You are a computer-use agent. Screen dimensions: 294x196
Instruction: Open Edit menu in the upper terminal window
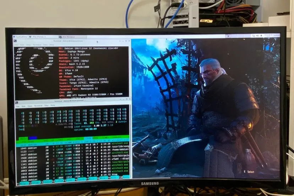click(22, 45)
